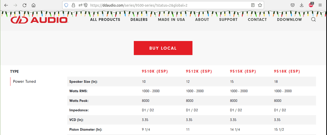This screenshot has width=327, height=135.
Task: Open the MADE IN USA page
Action: pos(172,20)
